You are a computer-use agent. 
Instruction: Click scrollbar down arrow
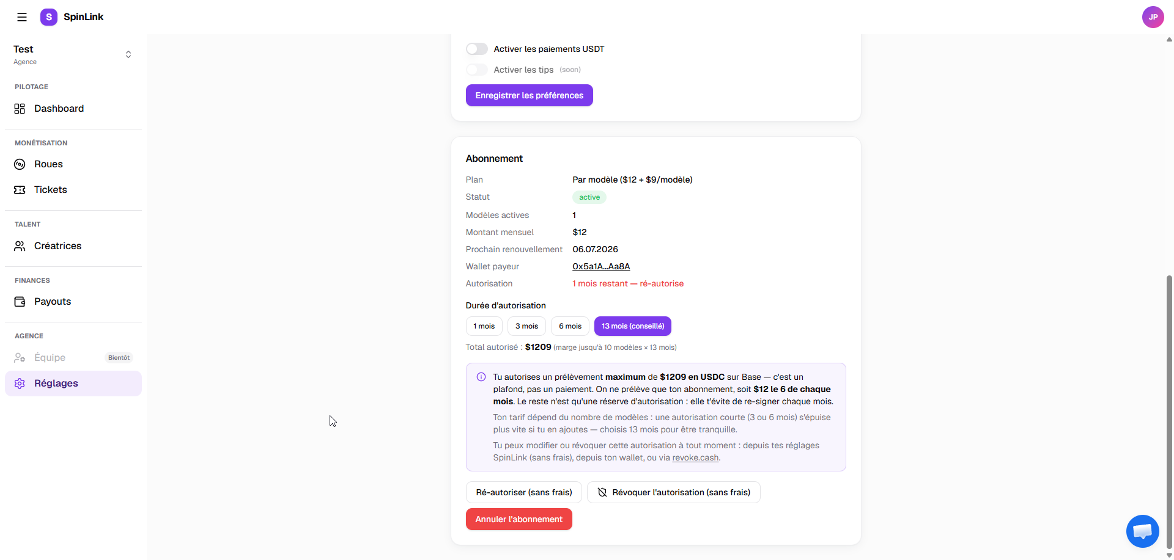pos(1169,555)
